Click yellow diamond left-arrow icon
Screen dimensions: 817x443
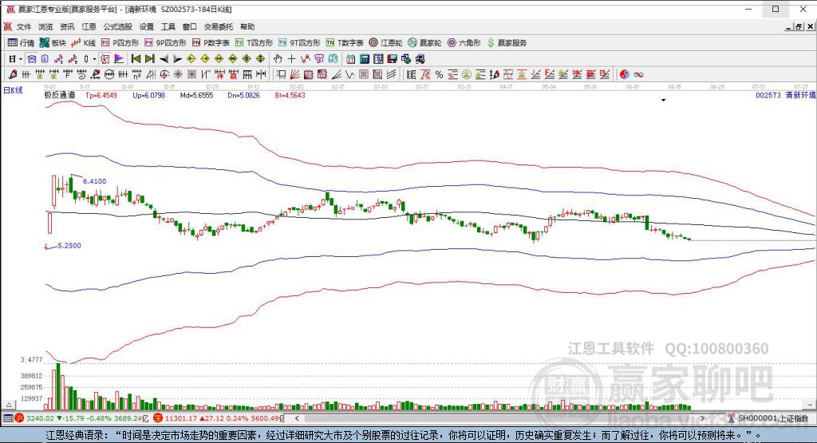pos(191,59)
